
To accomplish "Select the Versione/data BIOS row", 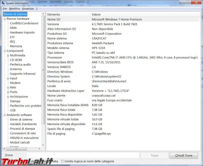I will [123, 62].
